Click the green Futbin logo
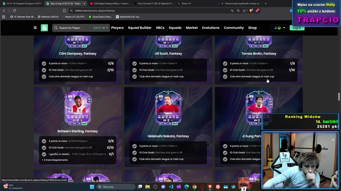341x191 pixels. click(x=44, y=28)
